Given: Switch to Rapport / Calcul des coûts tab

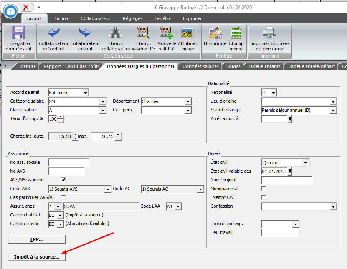Looking at the screenshot, I should [x=71, y=66].
